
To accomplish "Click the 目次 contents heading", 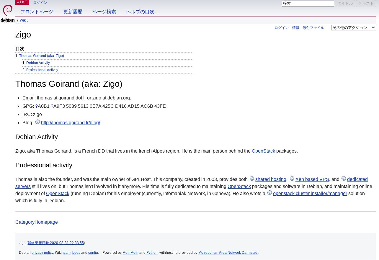I will 20,49.
